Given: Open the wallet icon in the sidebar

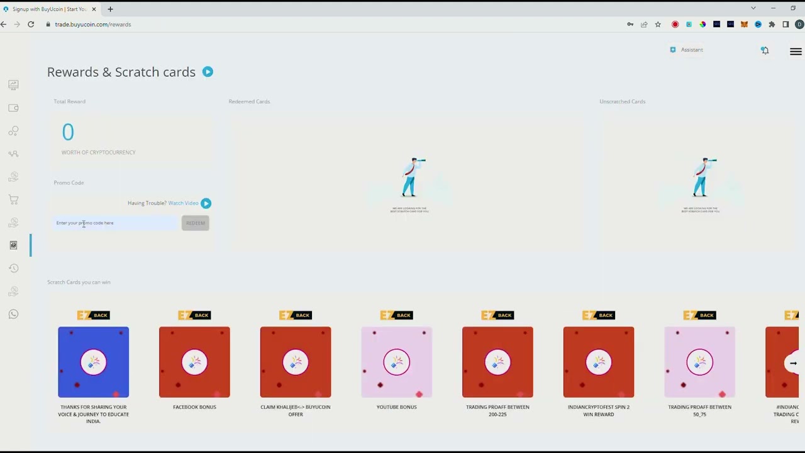Looking at the screenshot, I should pos(13,108).
